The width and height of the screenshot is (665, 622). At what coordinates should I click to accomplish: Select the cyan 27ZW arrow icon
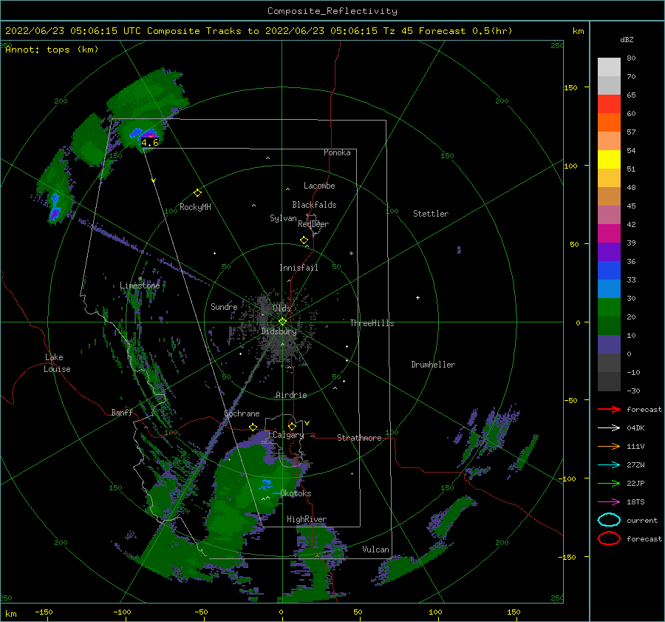tap(609, 465)
